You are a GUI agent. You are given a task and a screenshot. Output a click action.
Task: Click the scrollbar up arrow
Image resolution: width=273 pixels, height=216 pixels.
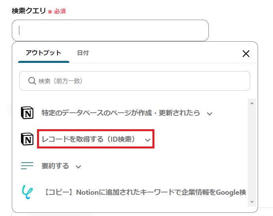(x=252, y=103)
